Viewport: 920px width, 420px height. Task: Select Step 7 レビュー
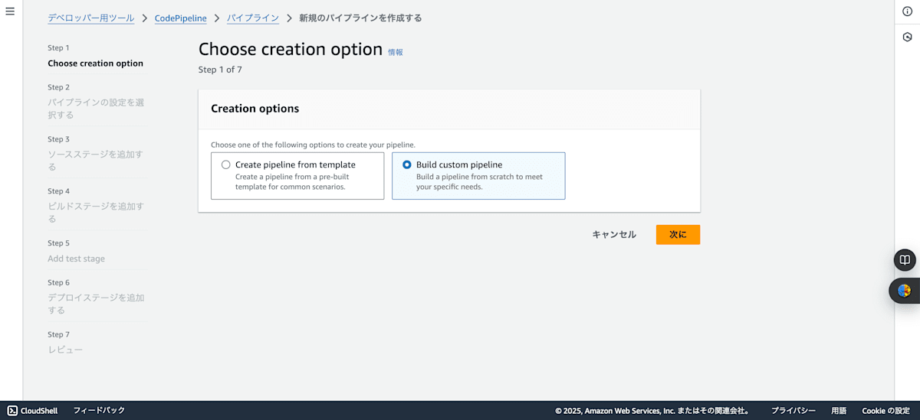(x=65, y=343)
